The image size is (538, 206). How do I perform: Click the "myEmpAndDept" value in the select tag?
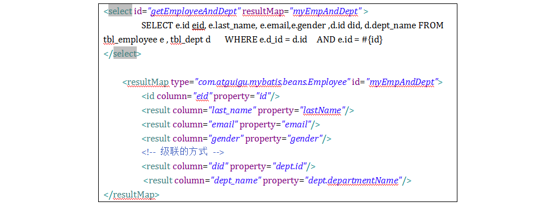(326, 11)
